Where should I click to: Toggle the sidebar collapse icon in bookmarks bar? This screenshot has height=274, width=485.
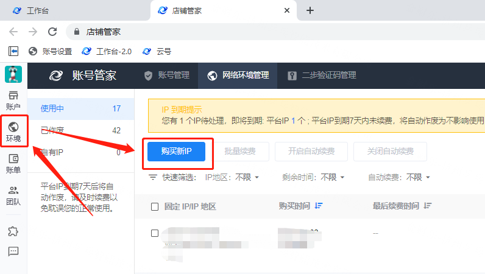(x=13, y=51)
